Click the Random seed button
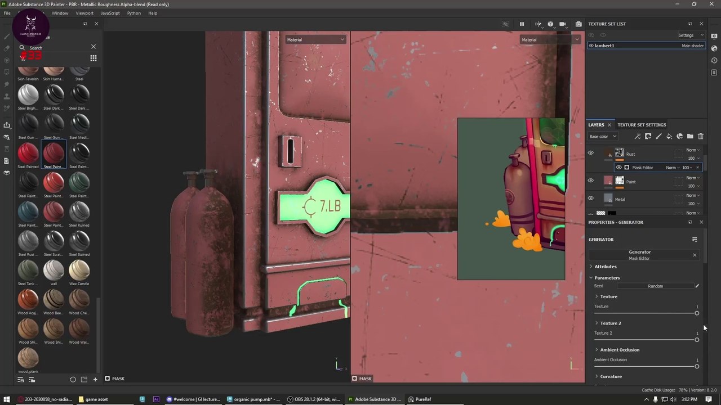The image size is (721, 405). point(655,286)
